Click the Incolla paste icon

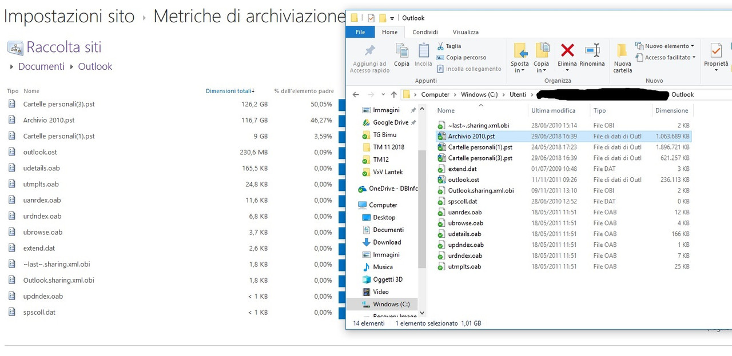tap(423, 51)
